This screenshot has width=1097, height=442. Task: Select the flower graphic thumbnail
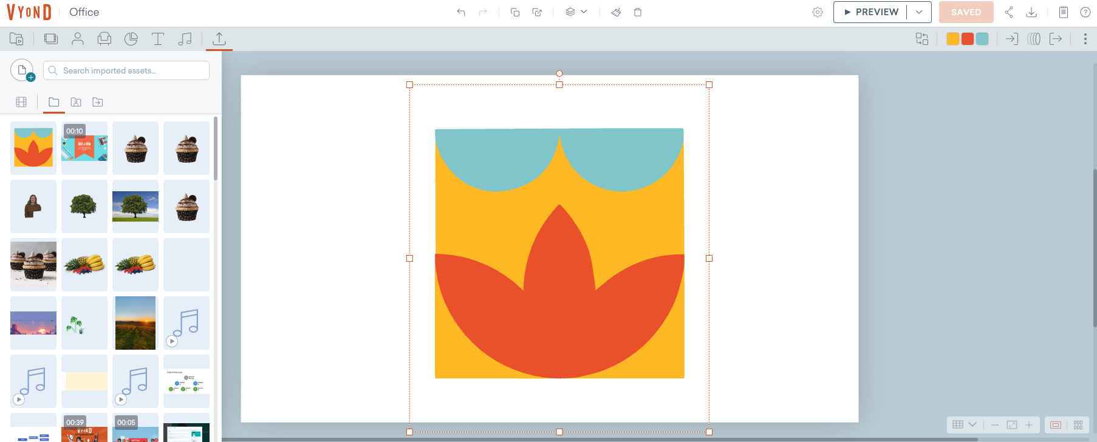[33, 148]
